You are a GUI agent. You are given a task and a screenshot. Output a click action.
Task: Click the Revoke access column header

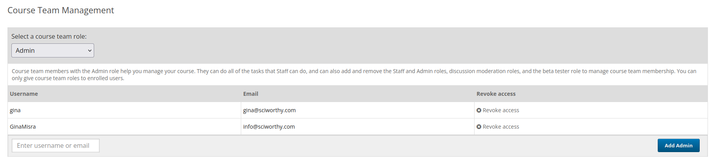tap(496, 94)
